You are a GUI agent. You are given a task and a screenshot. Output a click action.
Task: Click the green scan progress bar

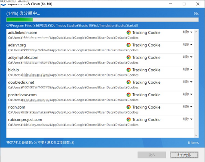pyautogui.click(x=102, y=20)
